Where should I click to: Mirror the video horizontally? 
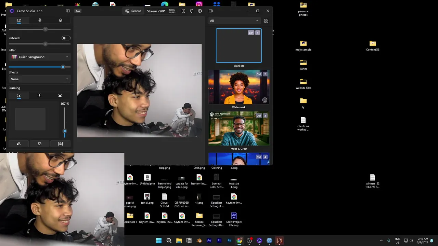click(x=19, y=144)
